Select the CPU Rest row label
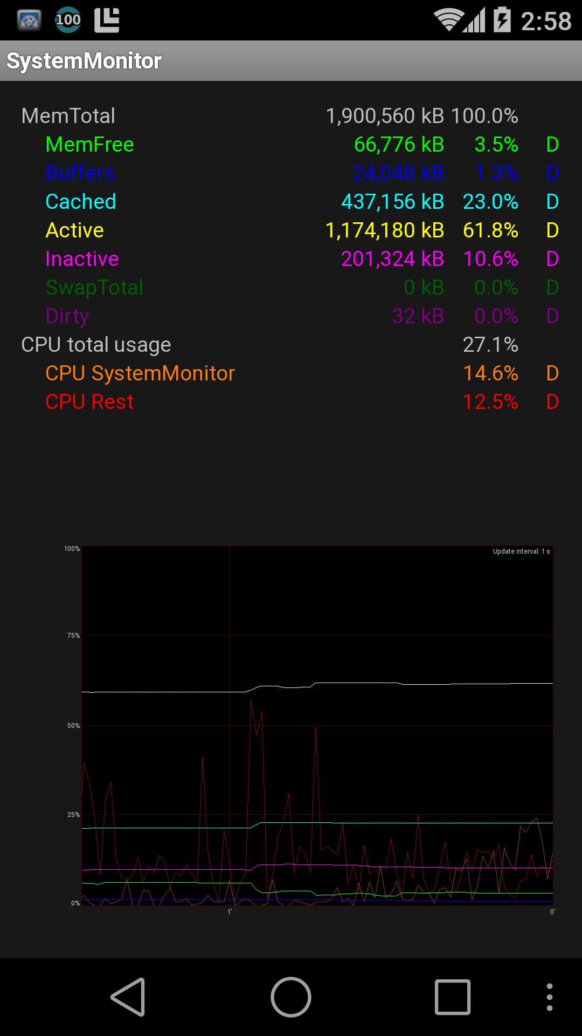The image size is (582, 1036). pyautogui.click(x=89, y=401)
